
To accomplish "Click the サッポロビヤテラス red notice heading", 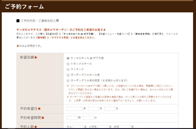I will coord(61,30).
